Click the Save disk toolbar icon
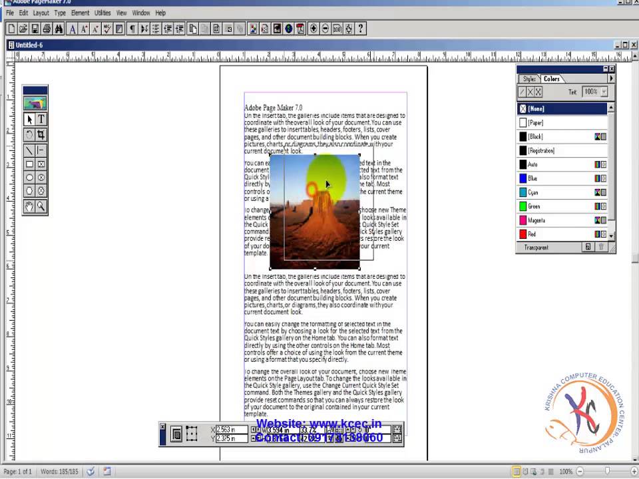Viewport: 639px width, 479px height. 35,29
